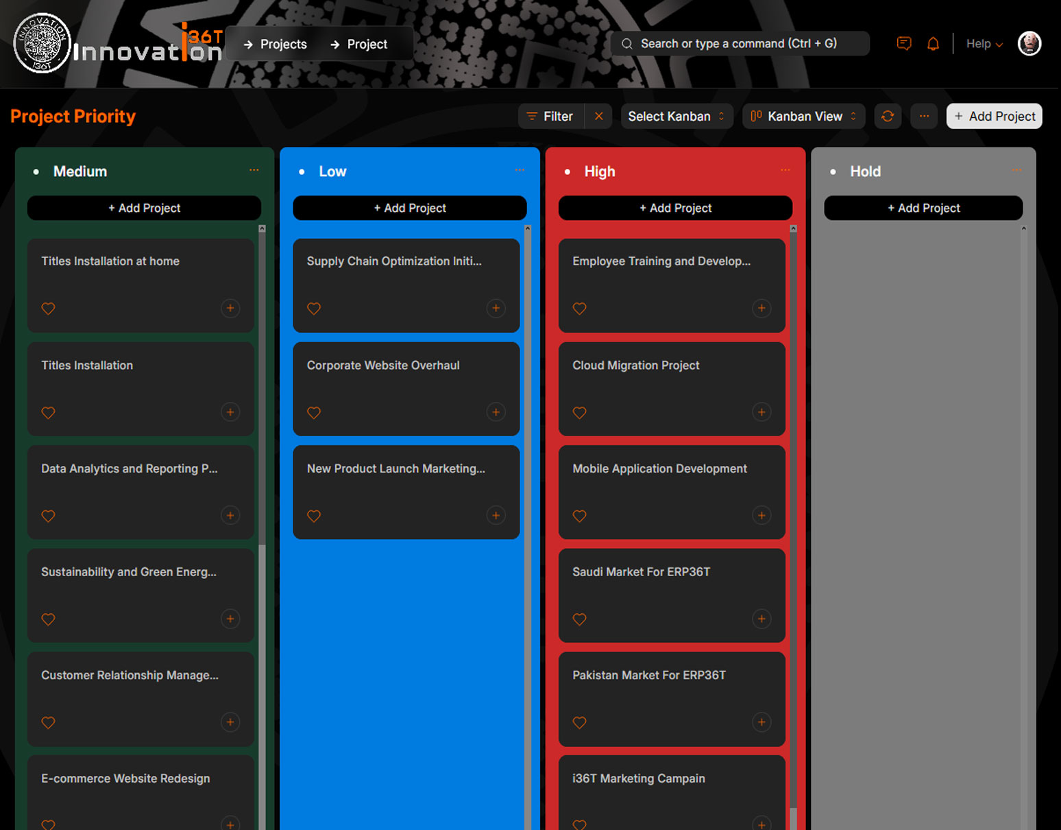Click Add Project button in top toolbar
The width and height of the screenshot is (1061, 830).
[994, 117]
